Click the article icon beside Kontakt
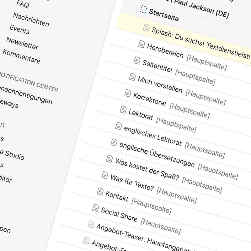The width and height of the screenshot is (251, 251). [x=100, y=191]
